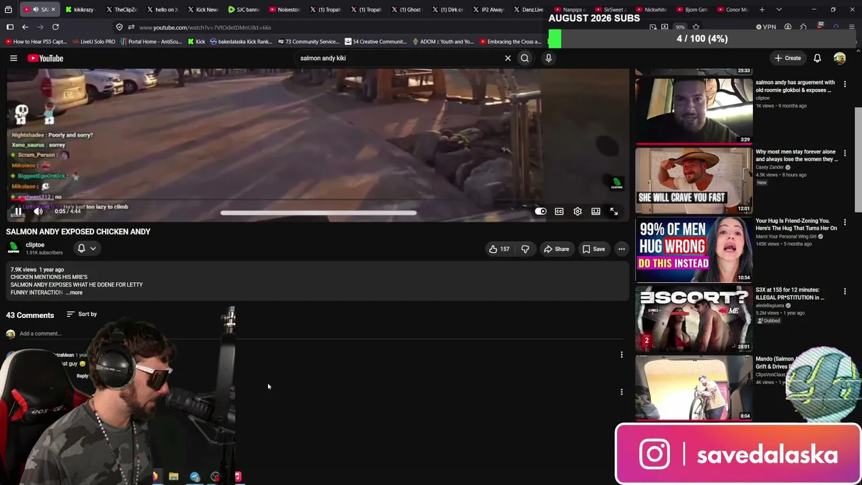This screenshot has height=485, width=862.
Task: Open bakedalaska Kick Rank bookmark
Action: pyautogui.click(x=240, y=42)
